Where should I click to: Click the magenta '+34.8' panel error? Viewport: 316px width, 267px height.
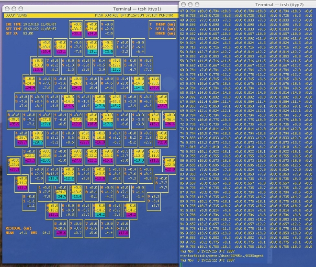coord(92,33)
